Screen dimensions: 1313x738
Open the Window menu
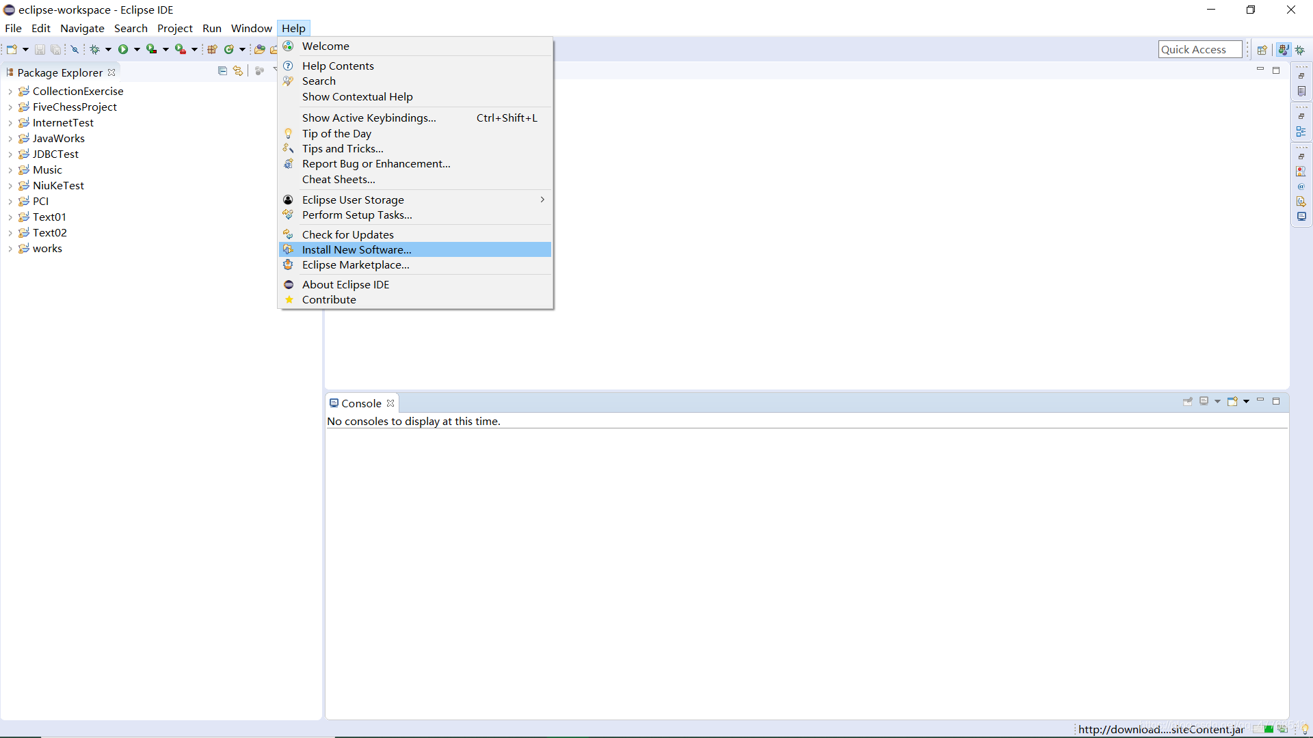(251, 28)
